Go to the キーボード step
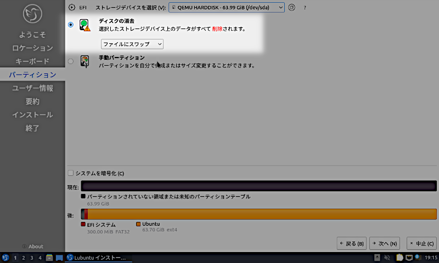The width and height of the screenshot is (439, 263). point(32,61)
